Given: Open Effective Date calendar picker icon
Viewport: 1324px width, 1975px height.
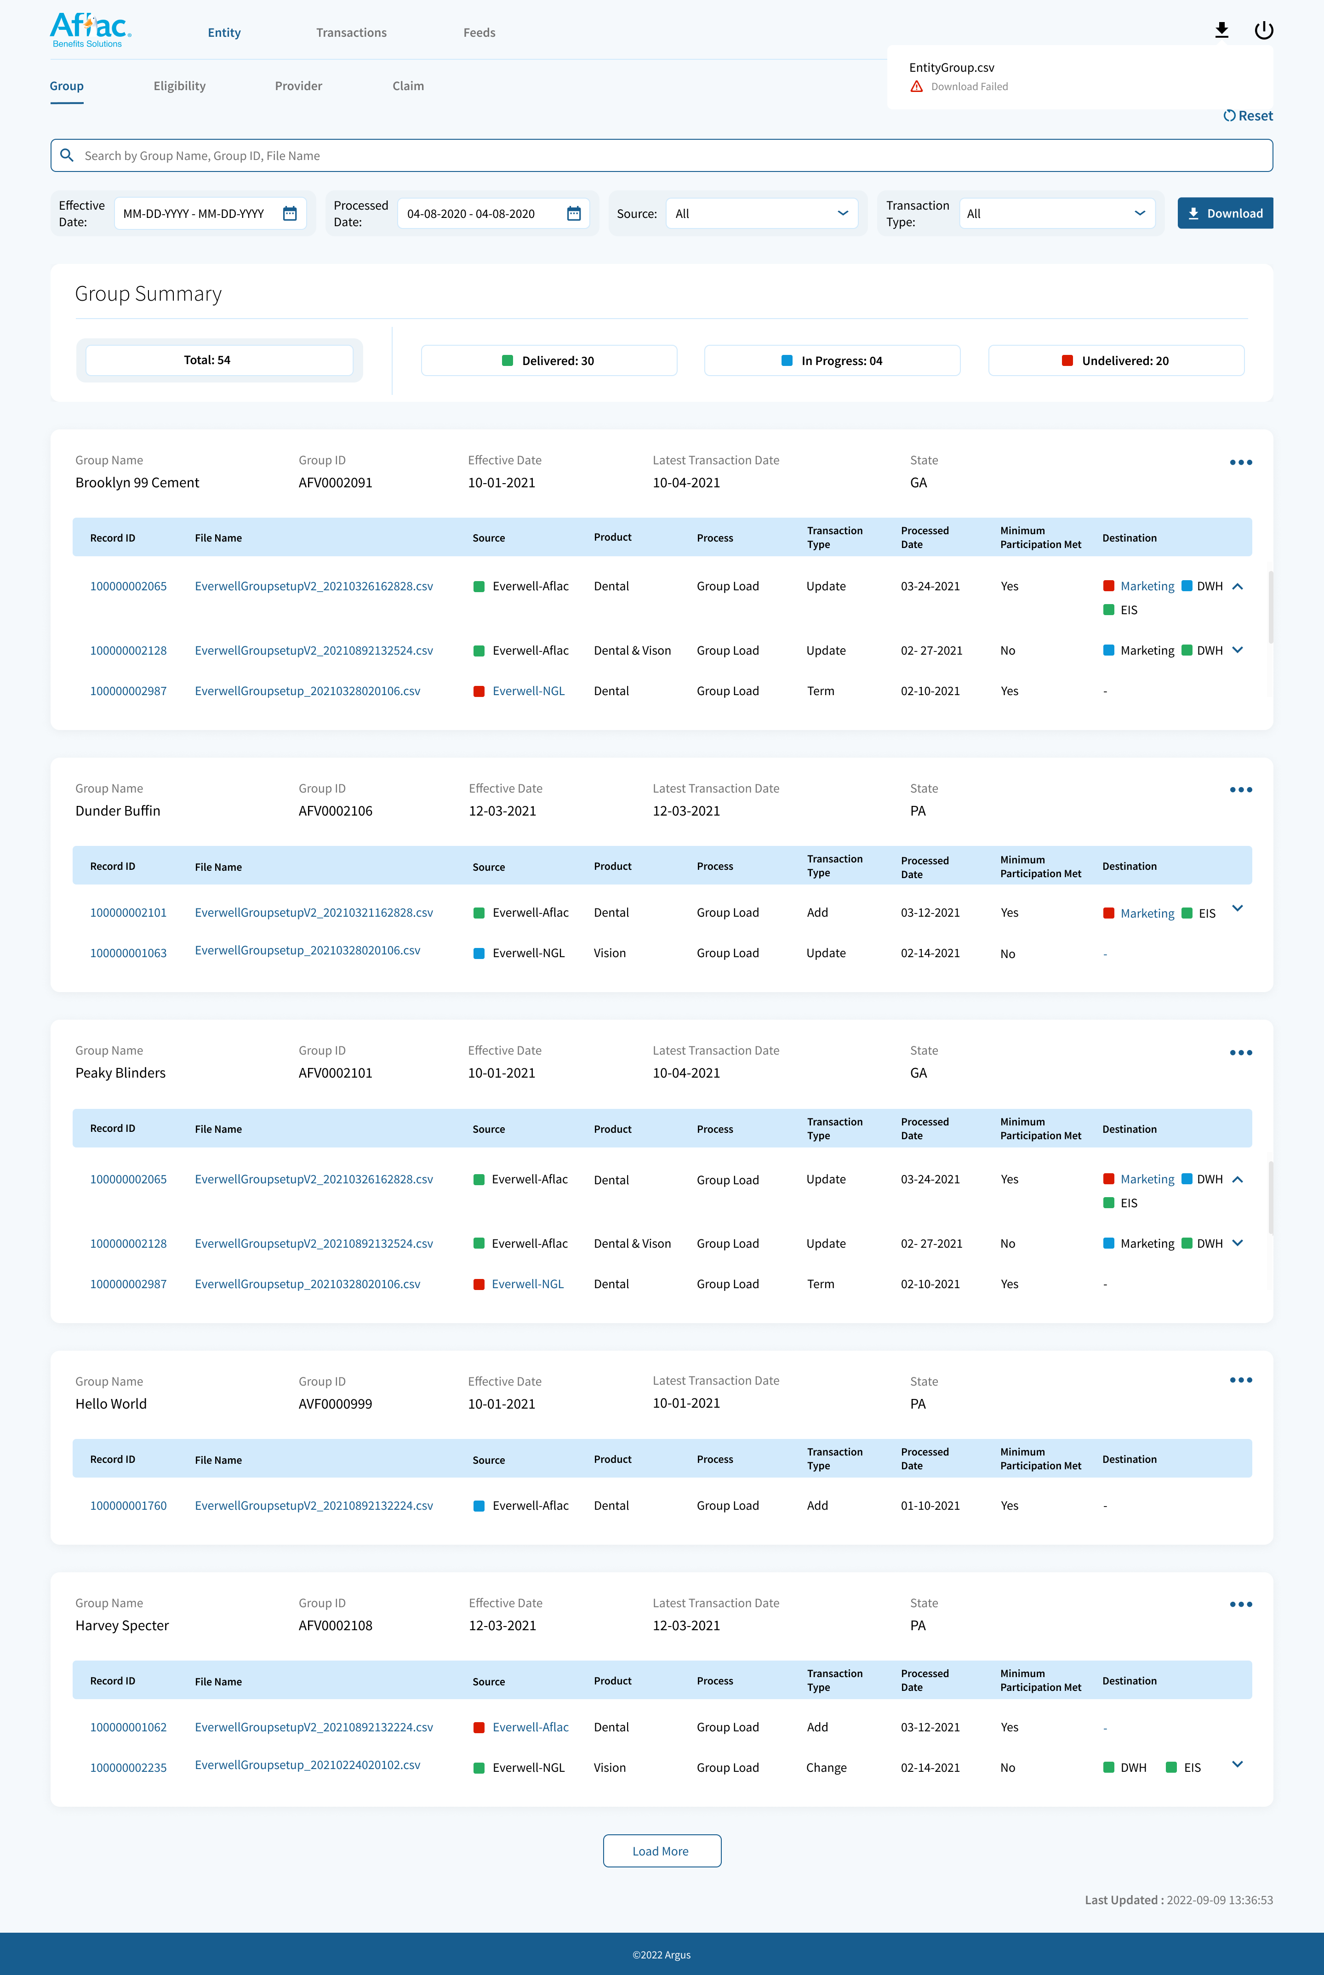Looking at the screenshot, I should (x=290, y=214).
